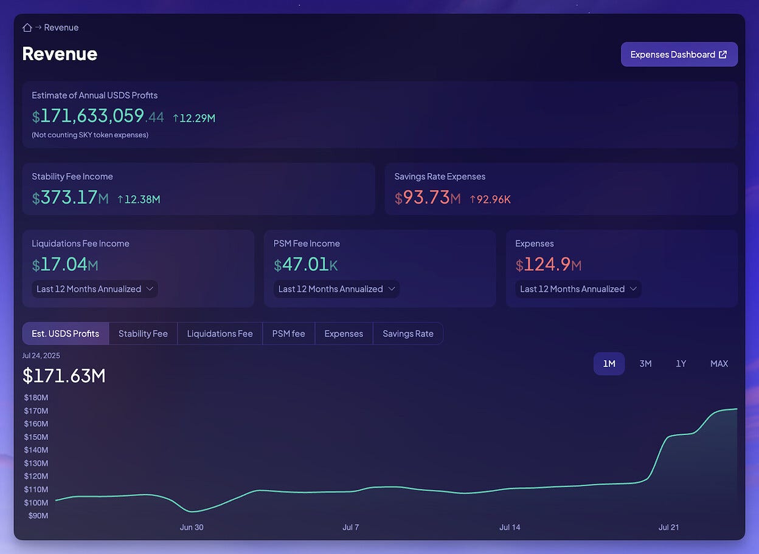Select the MAX time range
The image size is (759, 554).
[719, 364]
